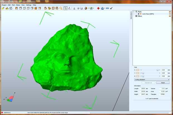Viewport: 173px width, 115px height.
Task: Click the XYZ axis orientation gizmo
Action: click(10, 98)
